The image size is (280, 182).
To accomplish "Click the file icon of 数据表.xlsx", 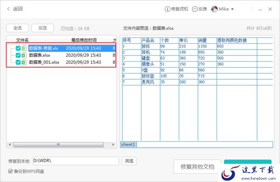I will [24, 56].
